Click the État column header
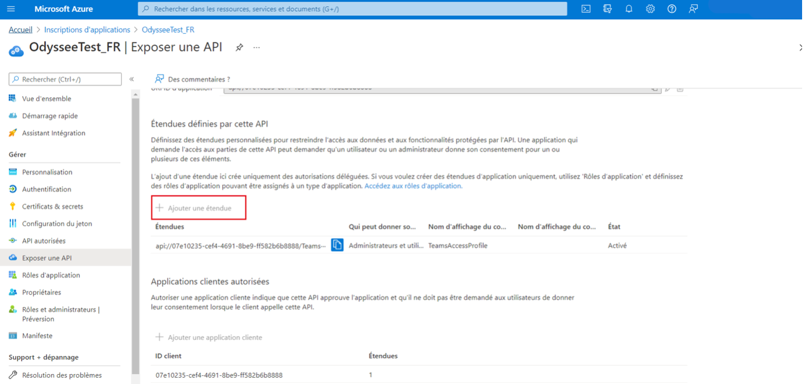 tap(614, 227)
